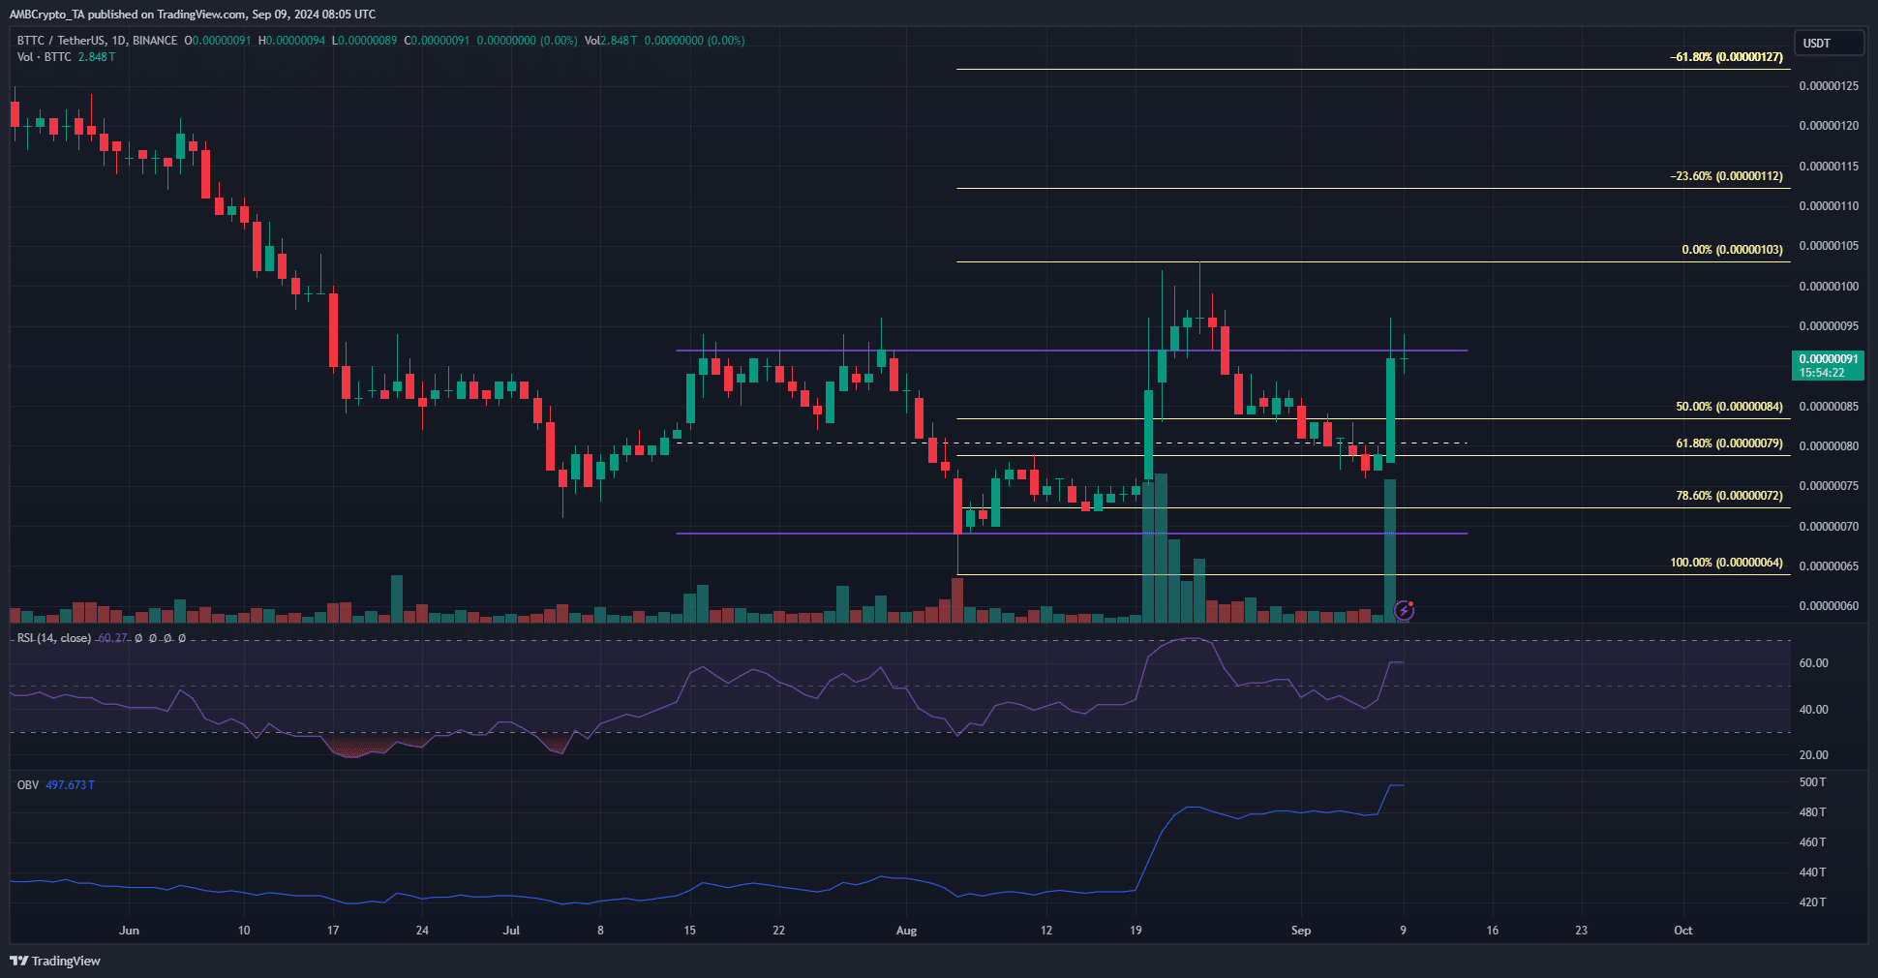Click the Jun date label on time axis
Viewport: 1878px width, 978px height.
click(129, 931)
